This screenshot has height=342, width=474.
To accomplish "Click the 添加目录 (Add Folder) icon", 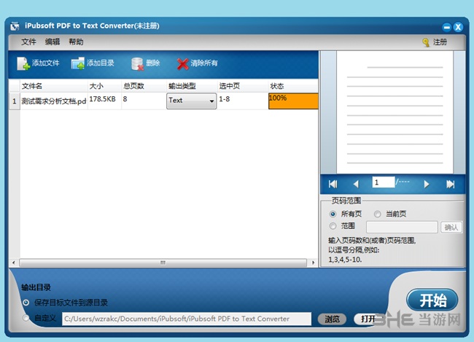I will [78, 63].
